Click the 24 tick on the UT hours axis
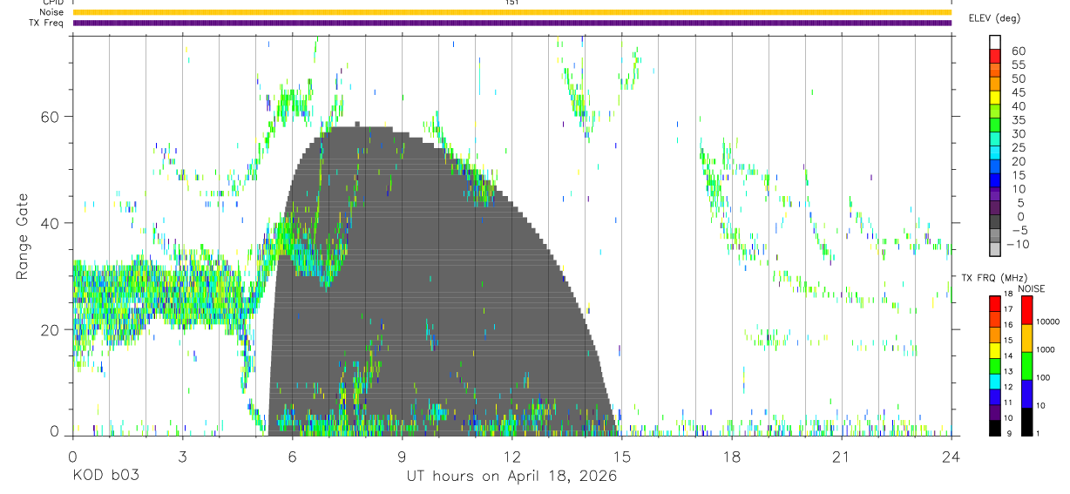Viewport: 1070px width, 494px height. click(951, 457)
